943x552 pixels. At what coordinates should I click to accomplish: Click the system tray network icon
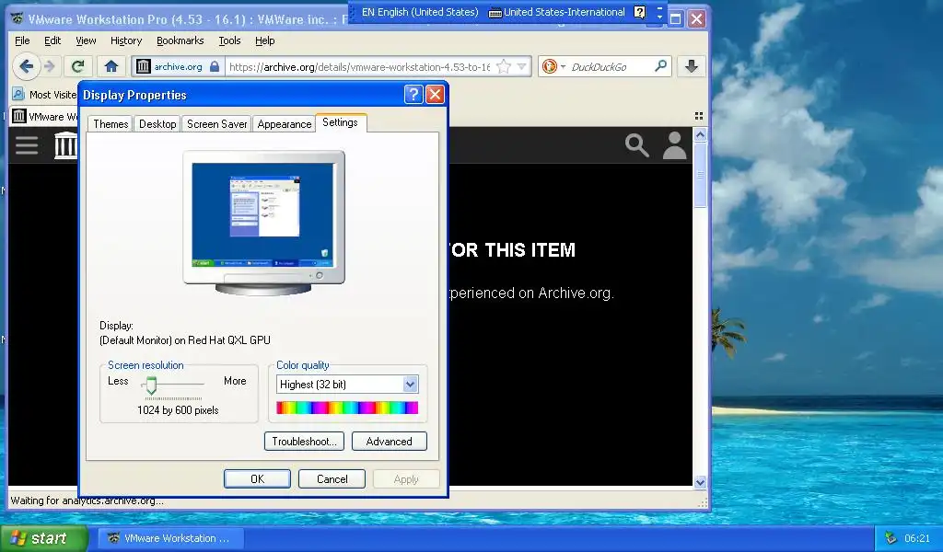891,538
